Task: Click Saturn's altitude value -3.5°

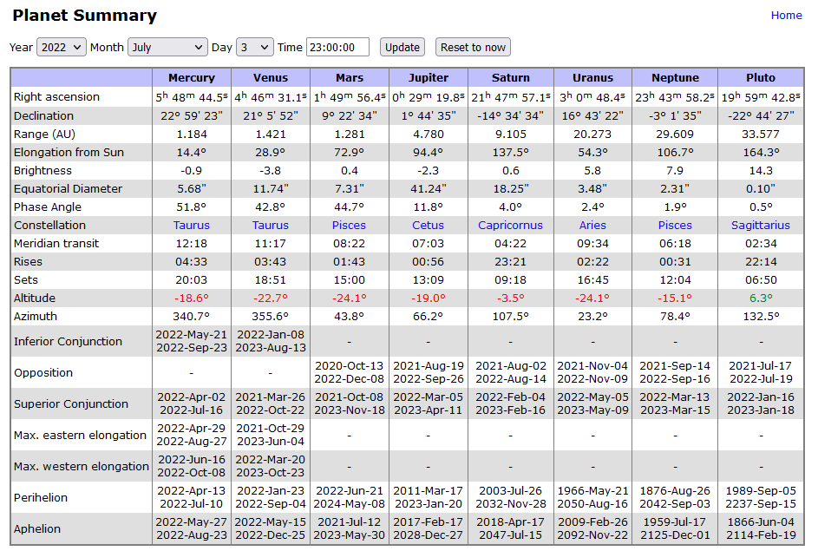Action: tap(511, 298)
